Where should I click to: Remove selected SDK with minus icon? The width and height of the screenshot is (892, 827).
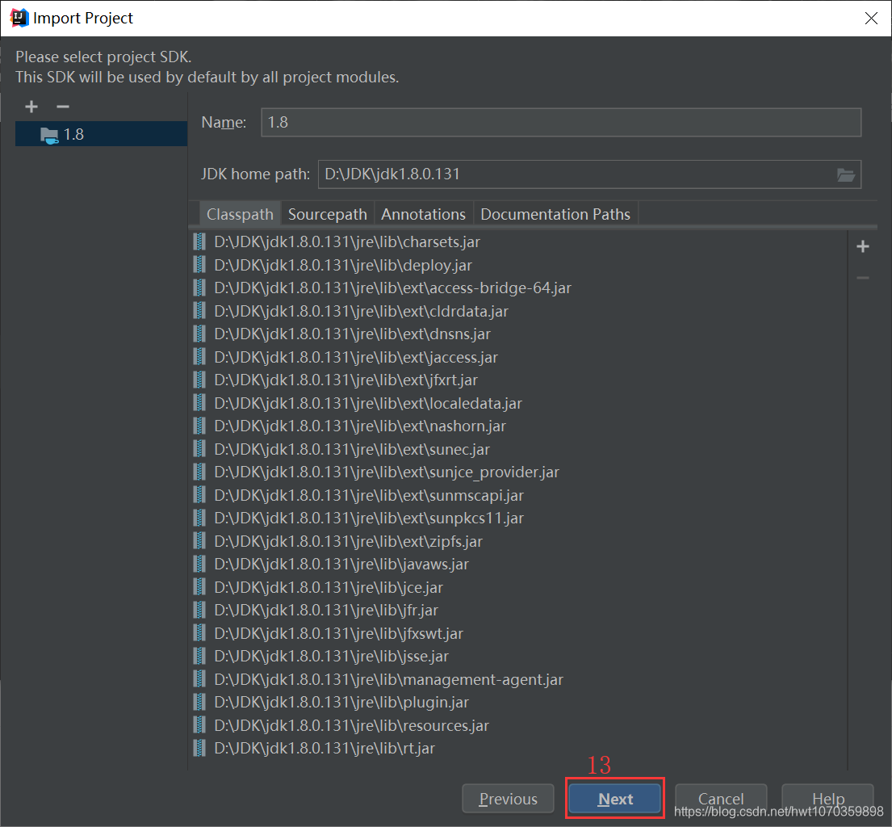point(63,107)
